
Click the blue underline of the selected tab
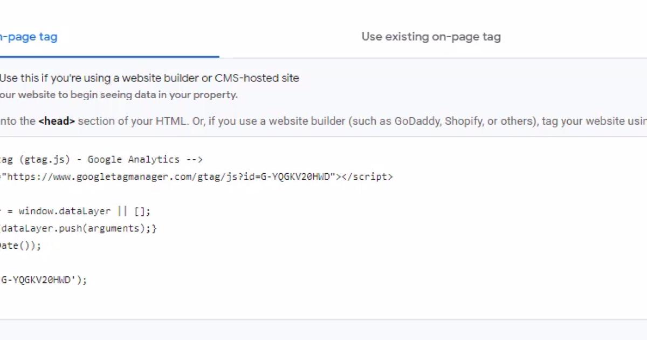[x=108, y=54]
